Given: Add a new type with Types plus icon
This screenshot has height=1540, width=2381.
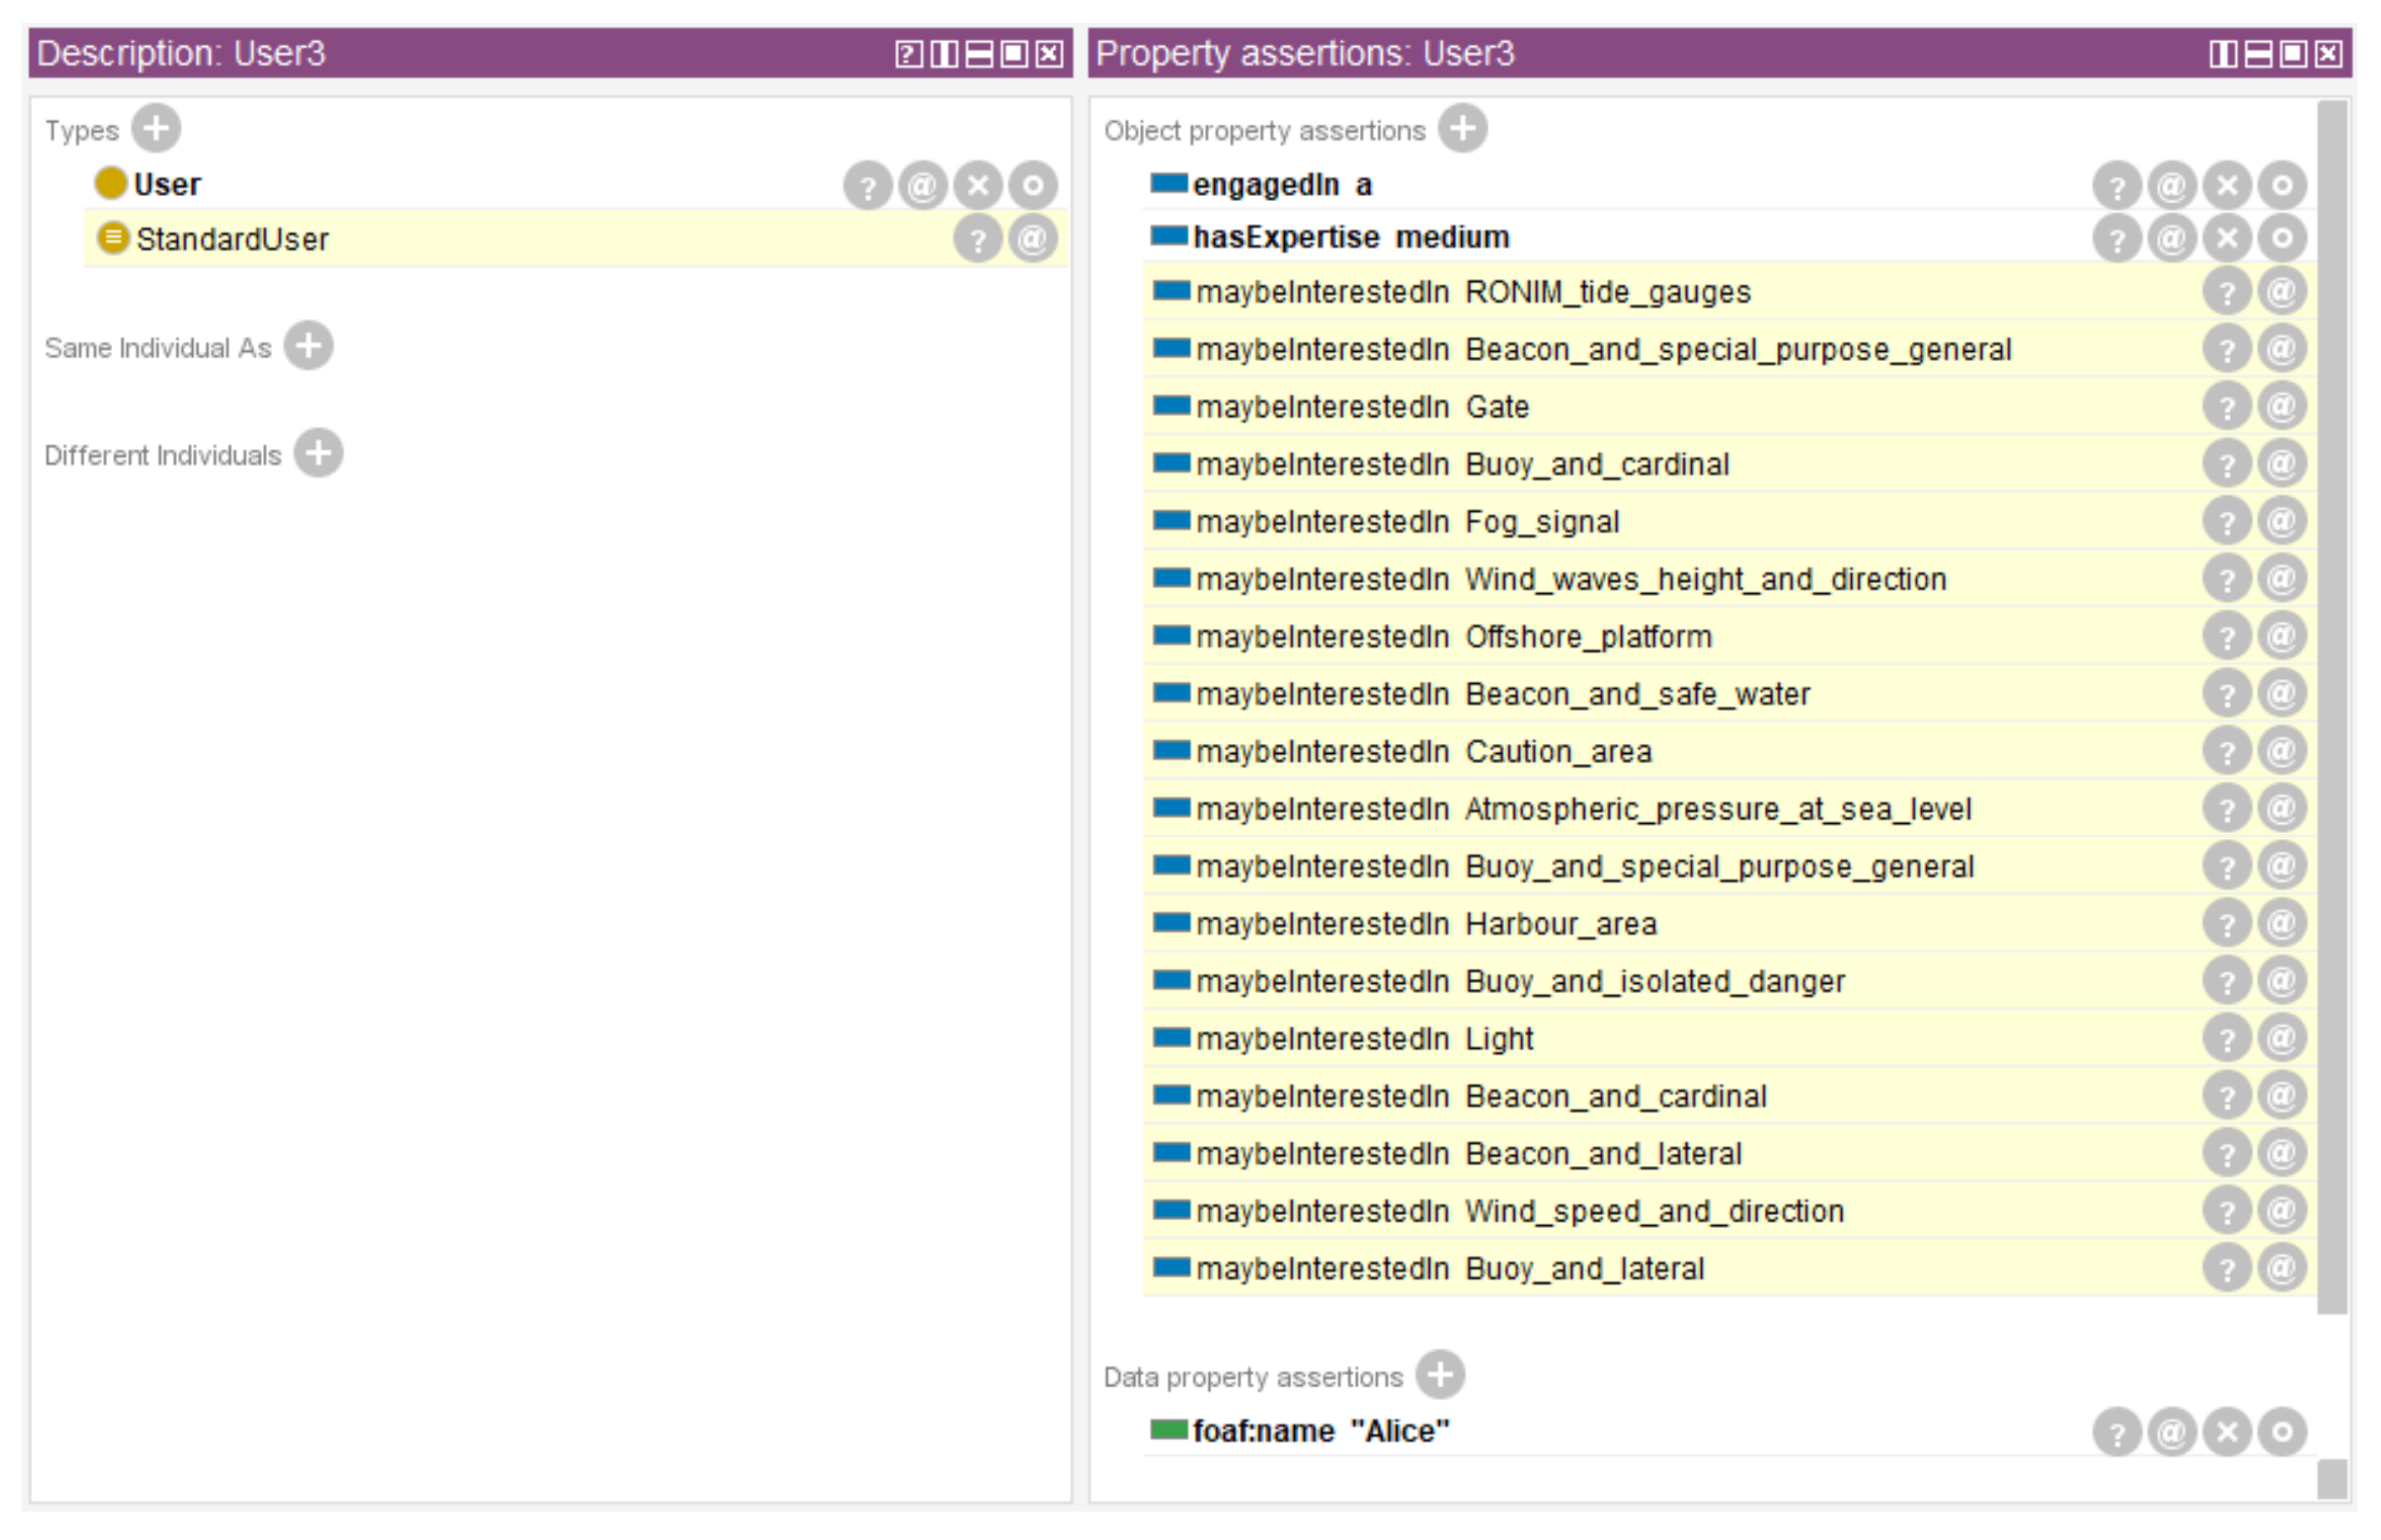Looking at the screenshot, I should point(156,128).
